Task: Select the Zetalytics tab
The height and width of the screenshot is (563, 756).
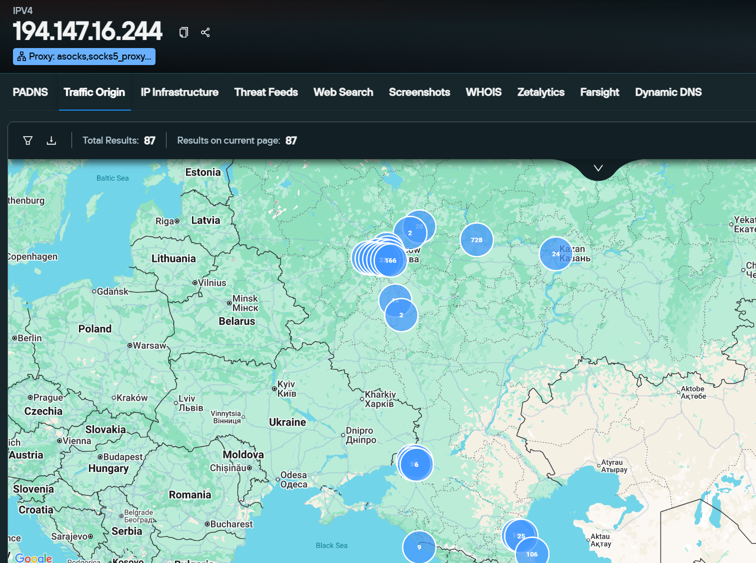Action: 540,92
